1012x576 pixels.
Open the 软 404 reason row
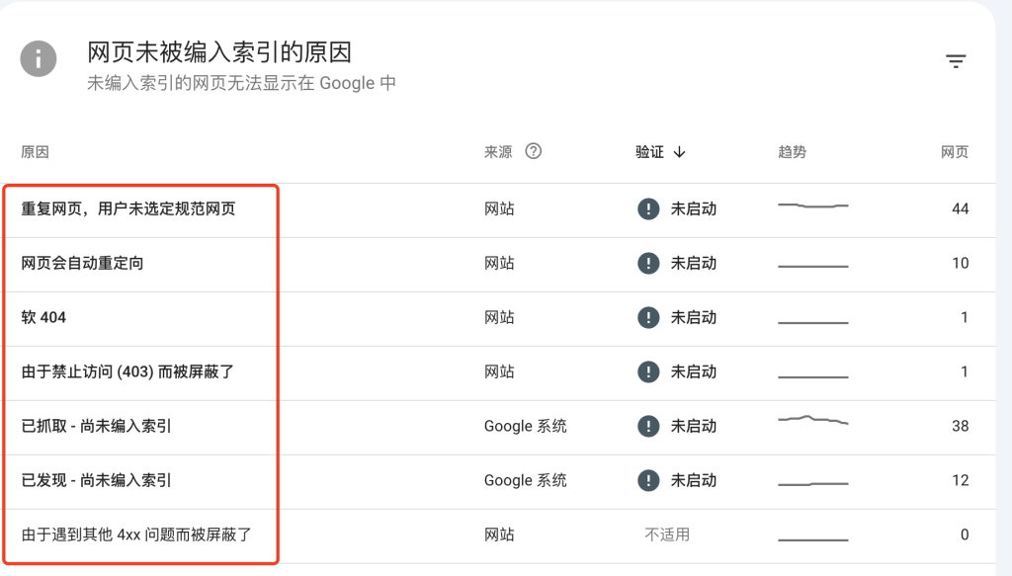(498, 317)
